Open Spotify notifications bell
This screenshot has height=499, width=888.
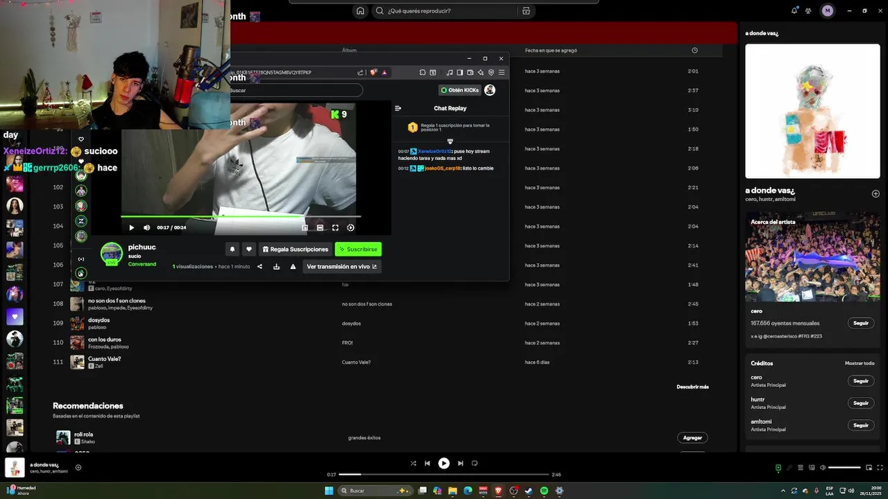coord(794,10)
